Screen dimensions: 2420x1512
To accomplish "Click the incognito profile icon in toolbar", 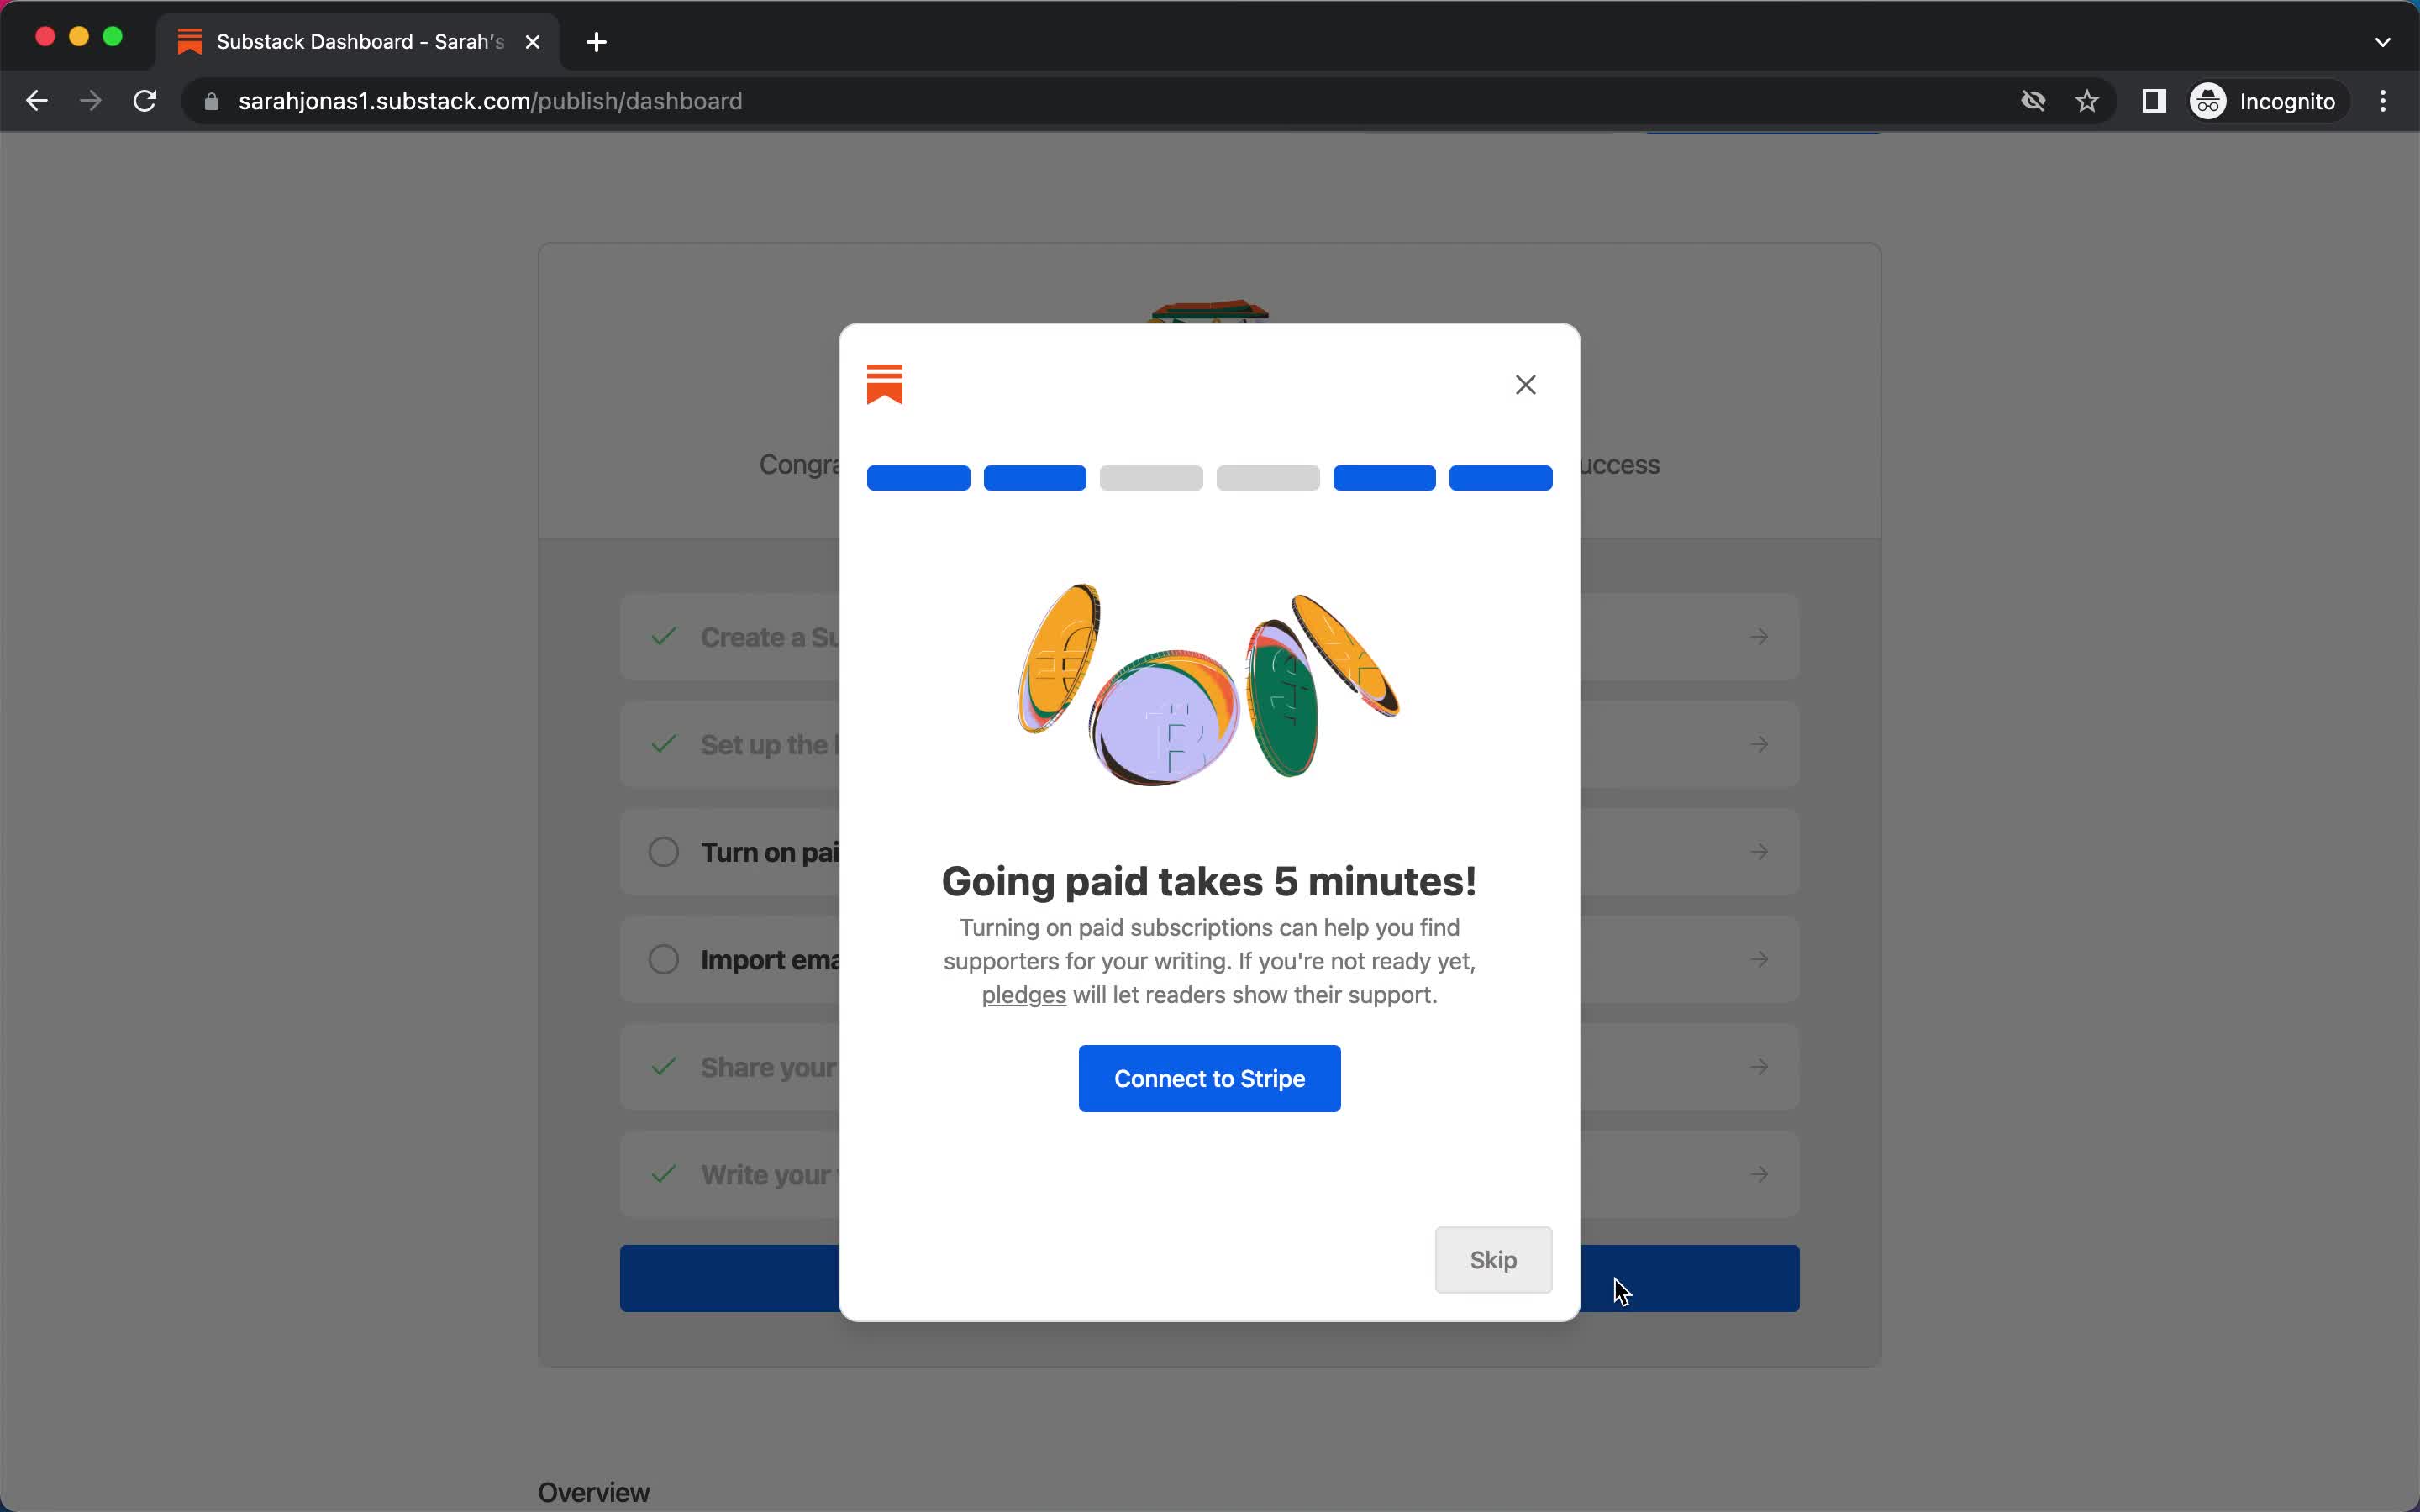I will coord(2207,99).
